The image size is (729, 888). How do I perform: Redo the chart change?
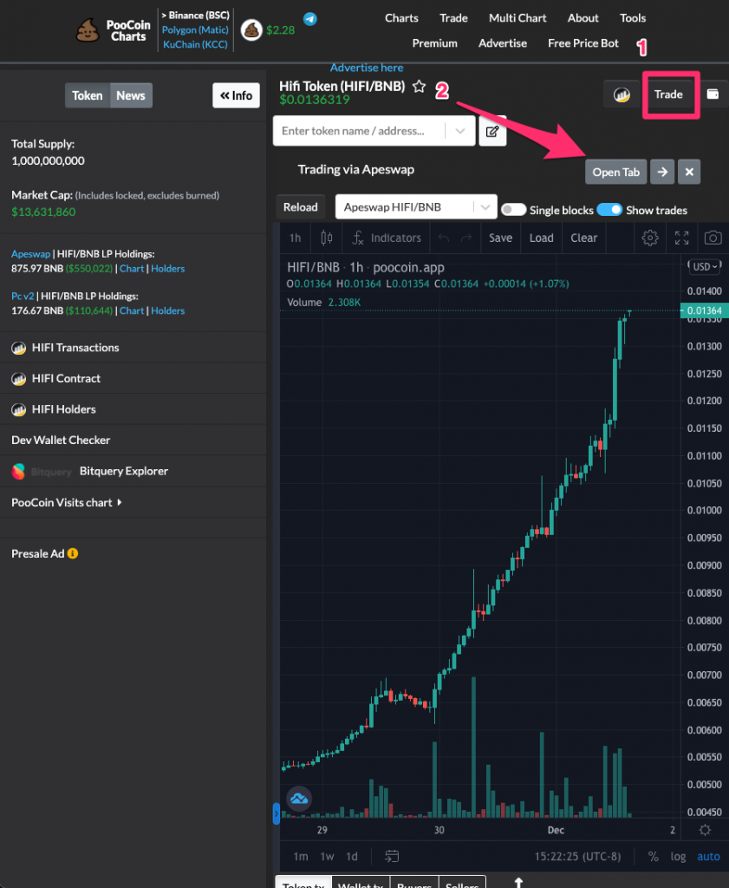coord(466,238)
